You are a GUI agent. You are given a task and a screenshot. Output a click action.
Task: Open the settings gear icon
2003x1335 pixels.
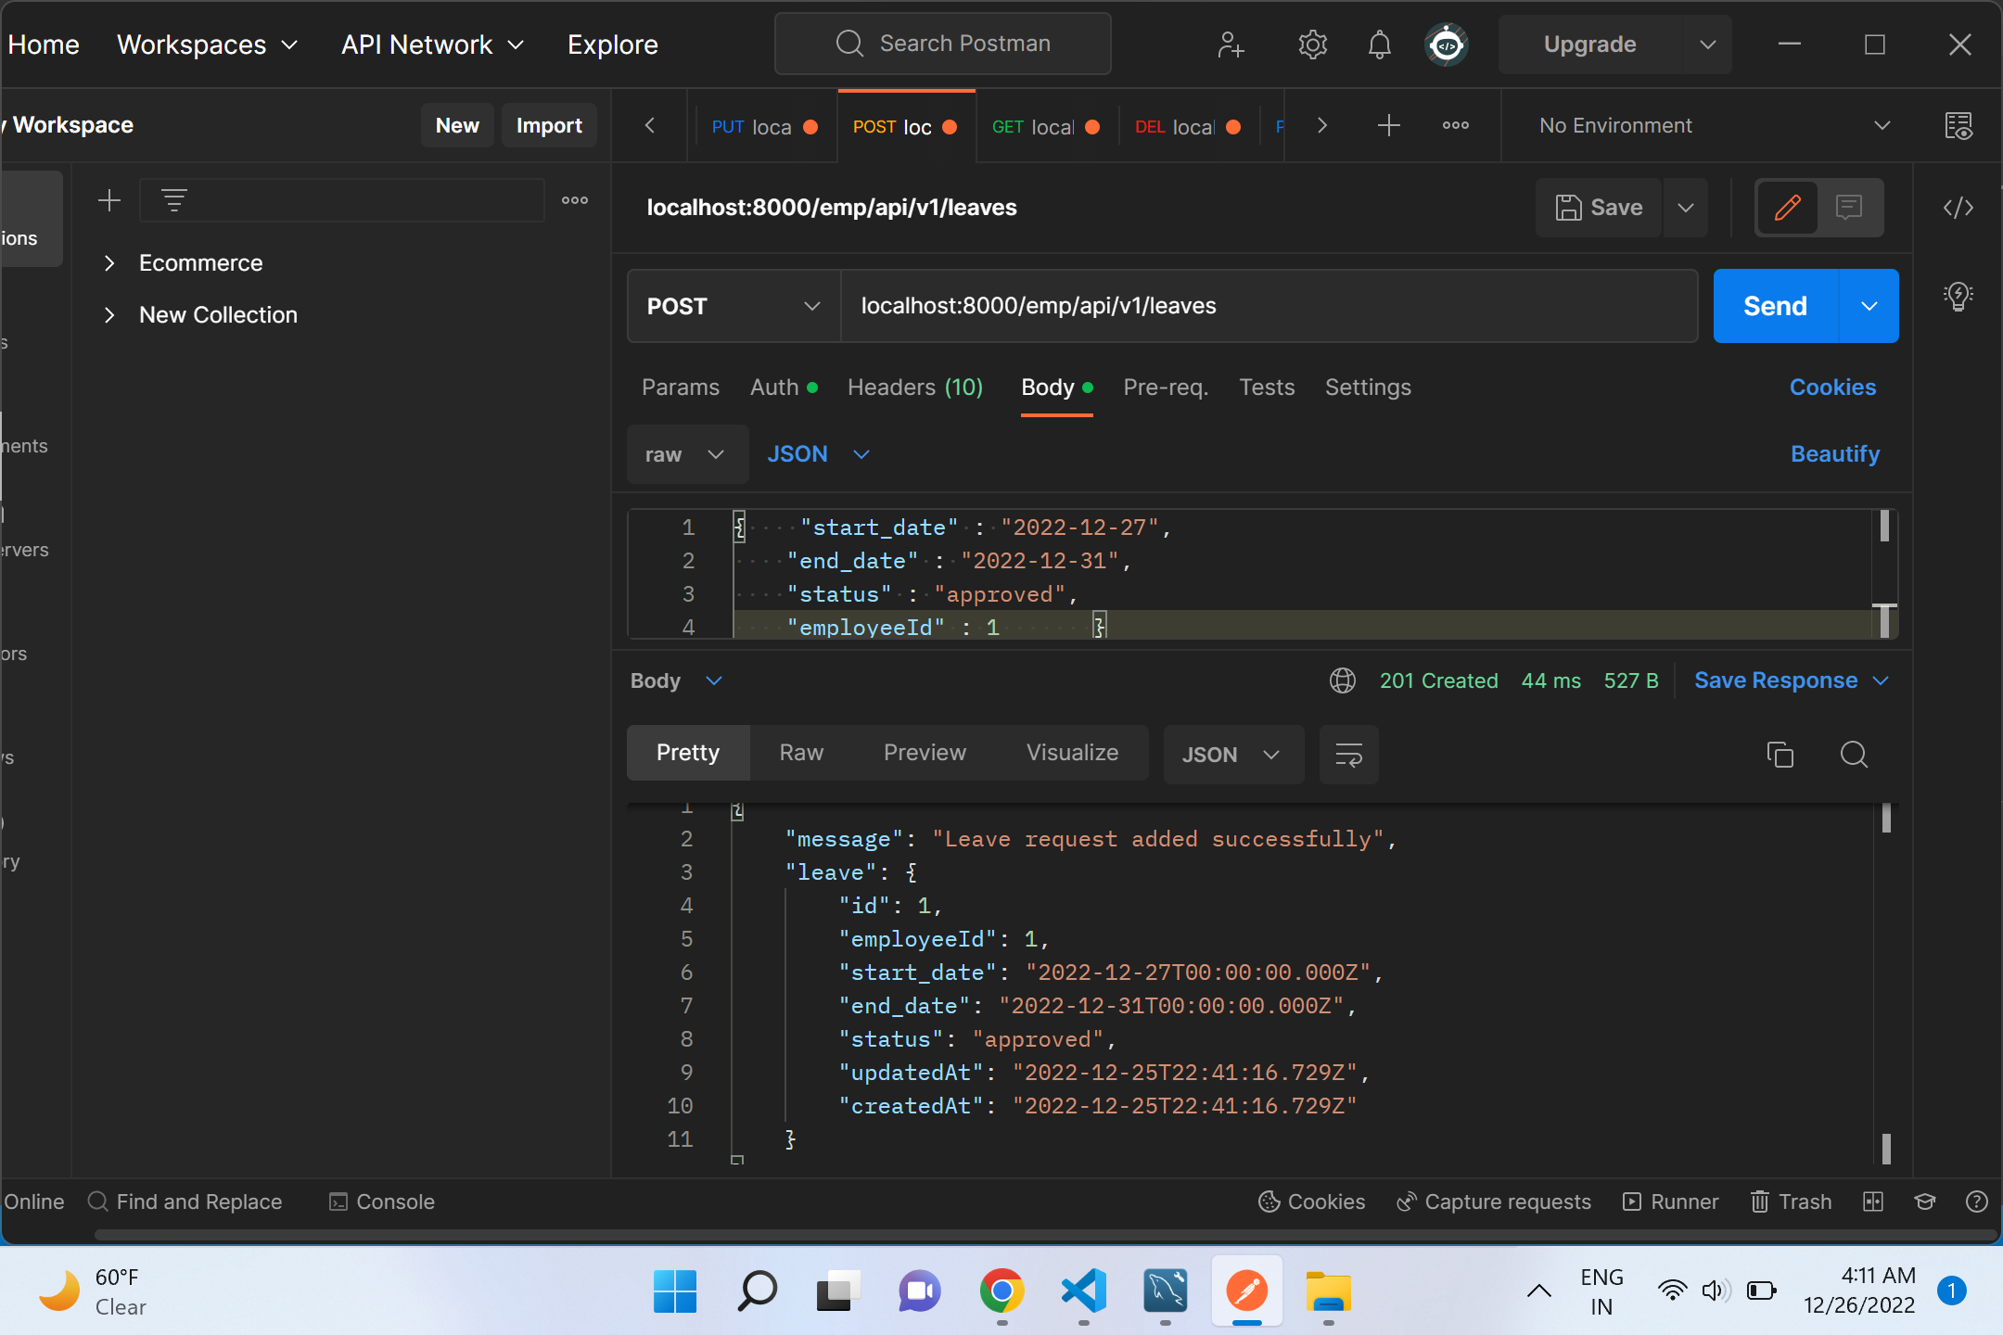click(1312, 44)
